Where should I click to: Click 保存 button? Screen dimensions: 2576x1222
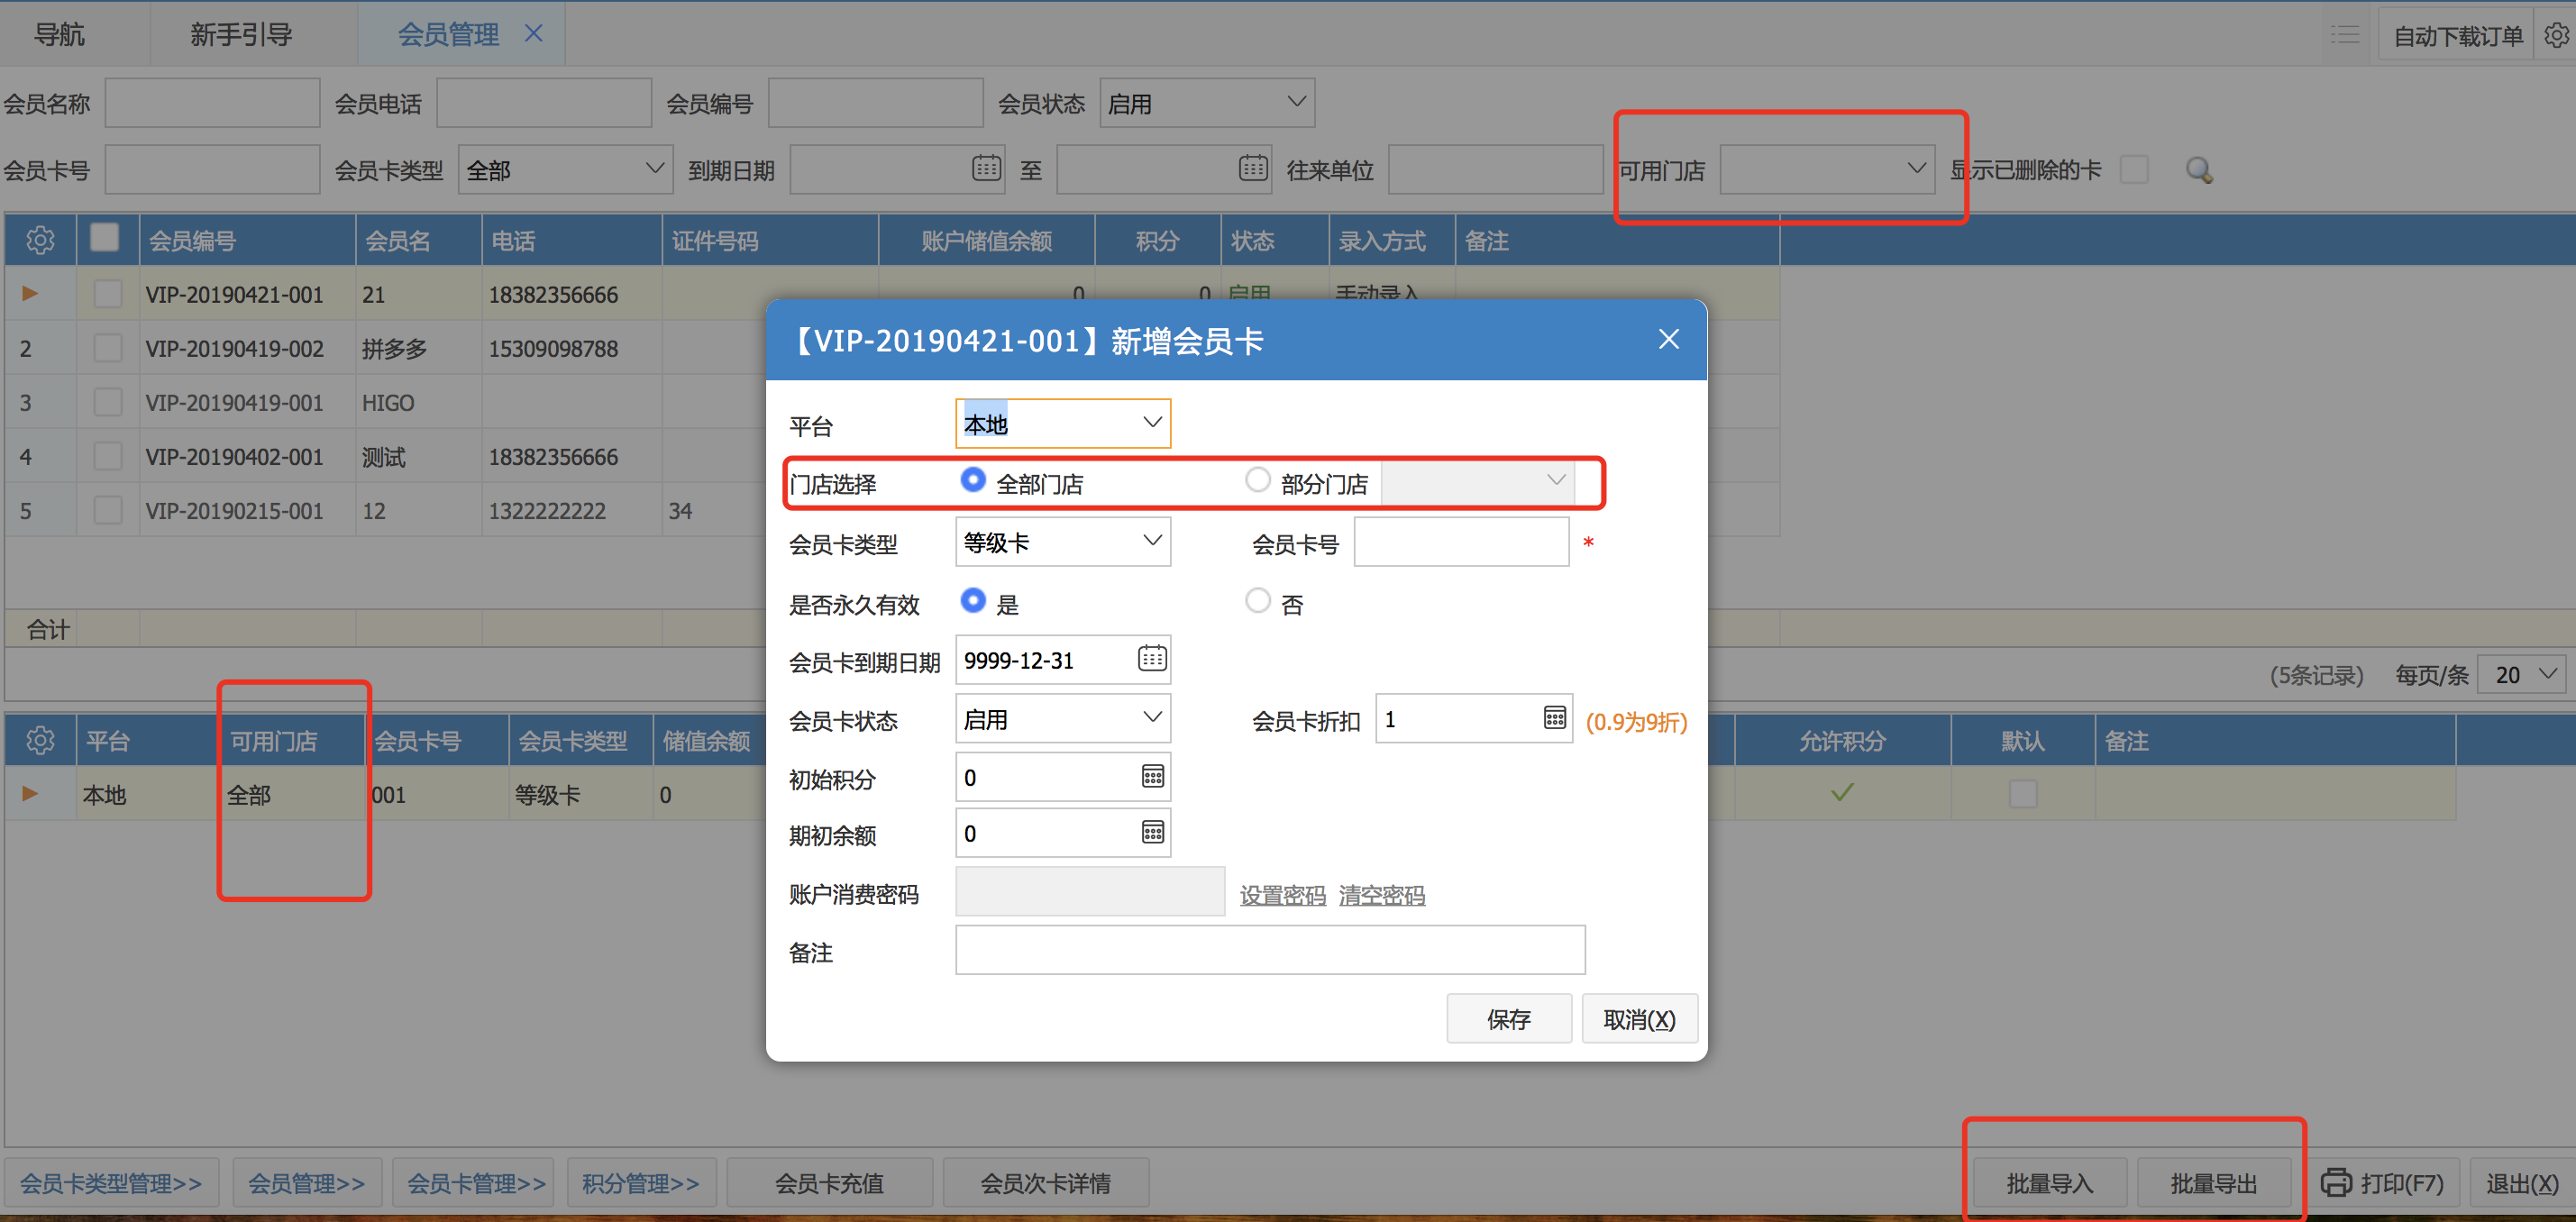(x=1508, y=1018)
